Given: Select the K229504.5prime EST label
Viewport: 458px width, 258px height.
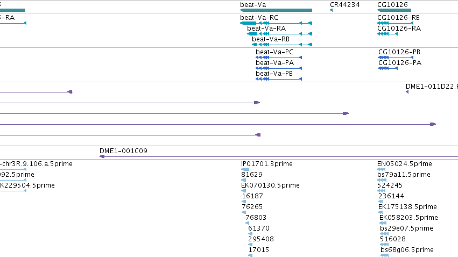Looking at the screenshot, I should [27, 185].
